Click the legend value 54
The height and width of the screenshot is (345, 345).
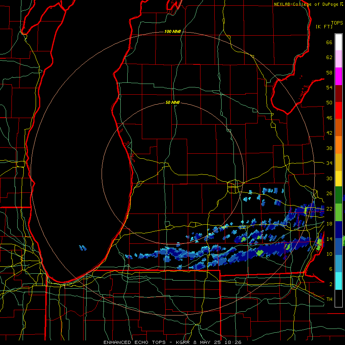(x=329, y=87)
